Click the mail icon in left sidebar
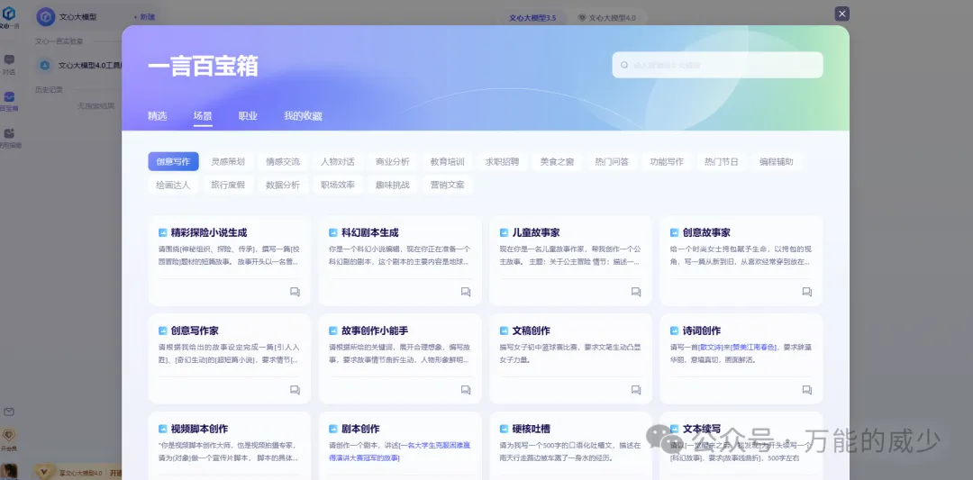The height and width of the screenshot is (480, 973). click(9, 412)
